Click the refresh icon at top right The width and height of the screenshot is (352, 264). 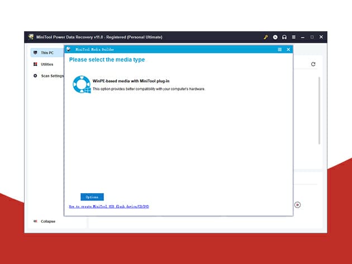[313, 64]
